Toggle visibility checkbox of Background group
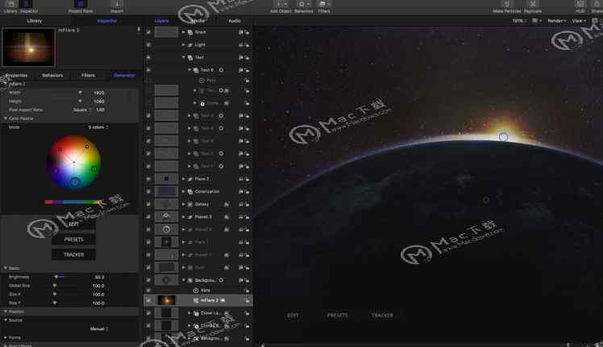603x347 pixels. pos(148,280)
